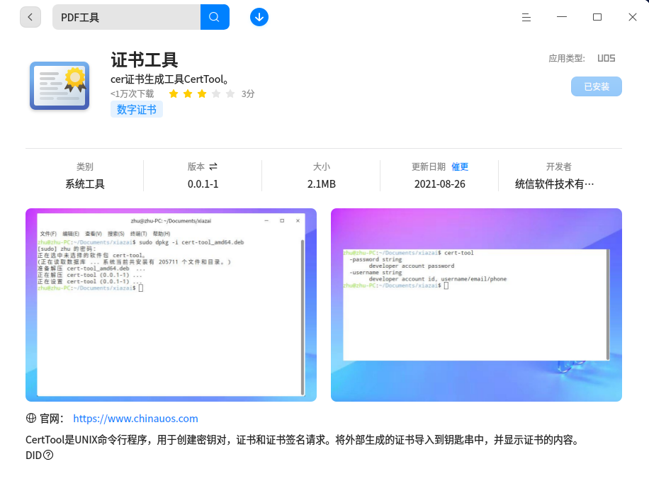This screenshot has width=649, height=481.
Task: Open the 系统工具 category entry
Action: (x=85, y=185)
